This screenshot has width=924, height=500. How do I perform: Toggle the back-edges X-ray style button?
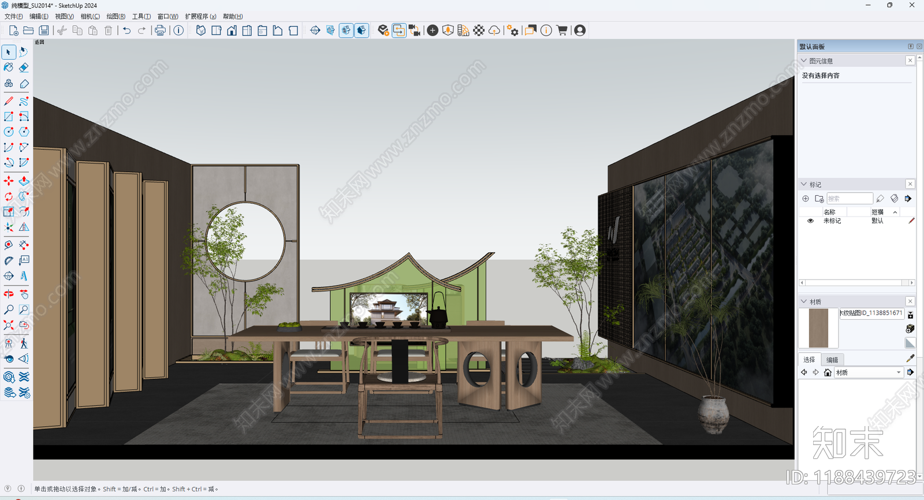coord(346,31)
